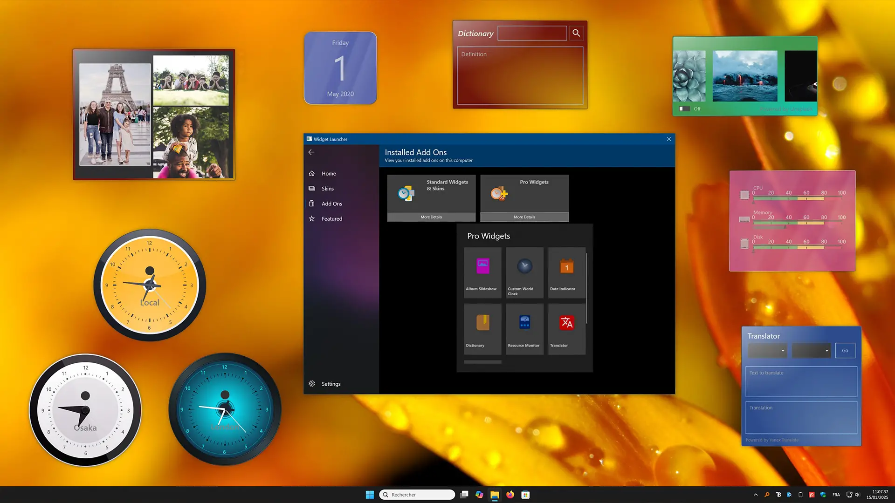Click More Details under Standard Widgets

[x=432, y=217]
